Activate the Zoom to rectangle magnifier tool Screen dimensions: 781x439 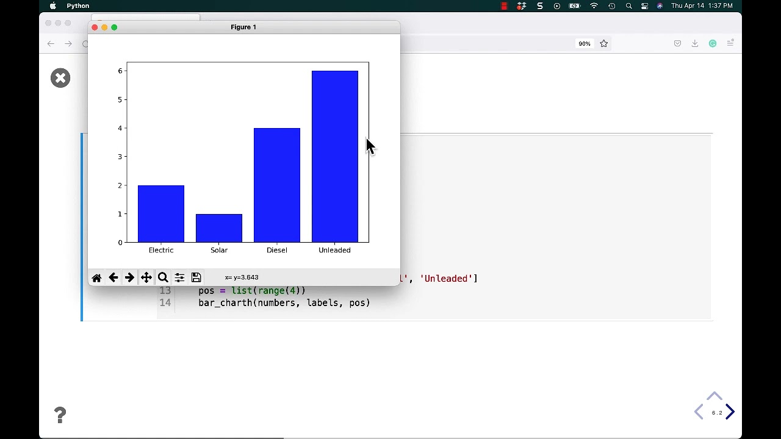tap(163, 278)
